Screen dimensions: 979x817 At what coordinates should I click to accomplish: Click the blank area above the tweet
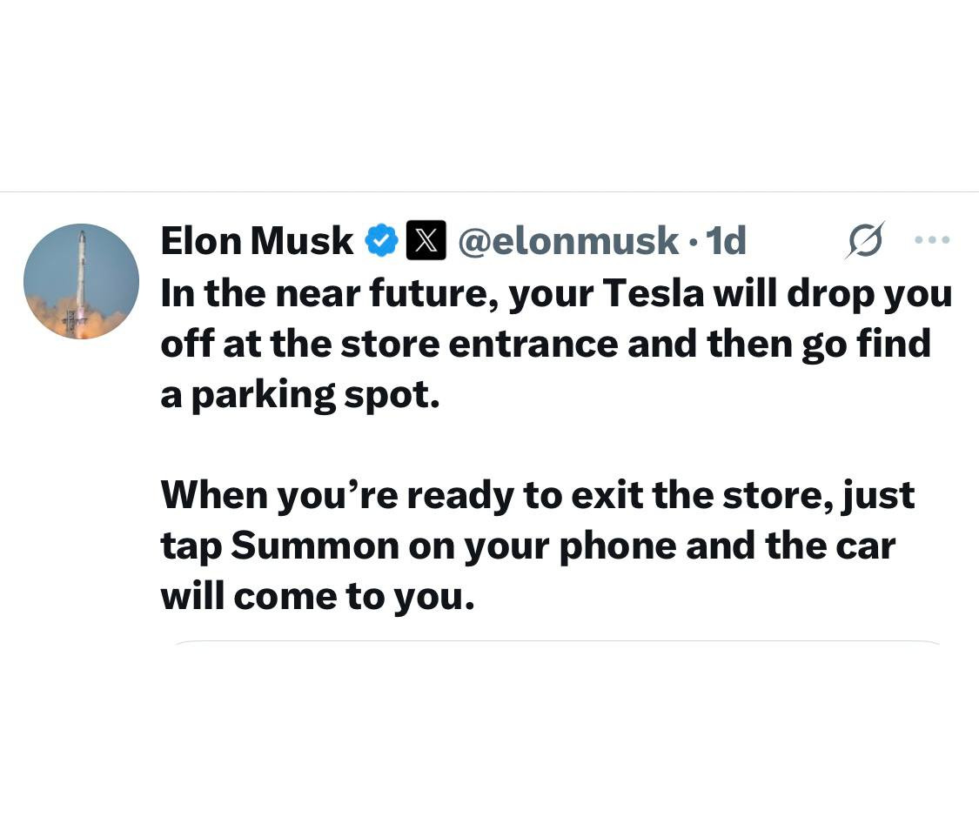click(x=489, y=96)
